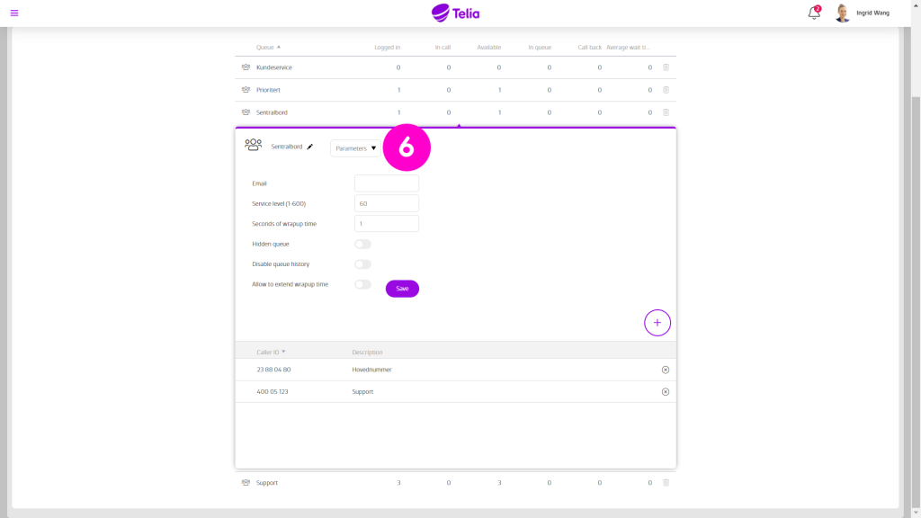This screenshot has height=518, width=921.
Task: Remove caller ID 400 05 123
Action: click(666, 391)
